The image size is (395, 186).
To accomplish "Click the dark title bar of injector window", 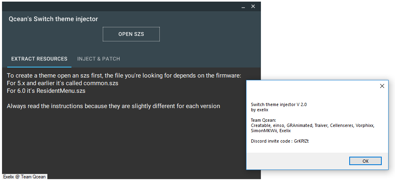I will [x=121, y=6].
